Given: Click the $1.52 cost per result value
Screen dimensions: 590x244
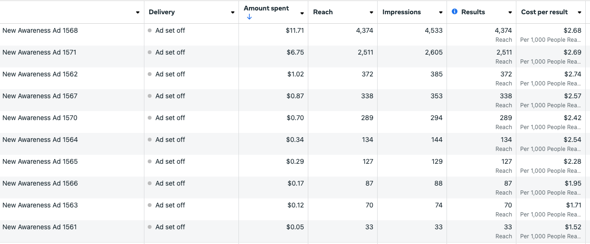Looking at the screenshot, I should 572,227.
